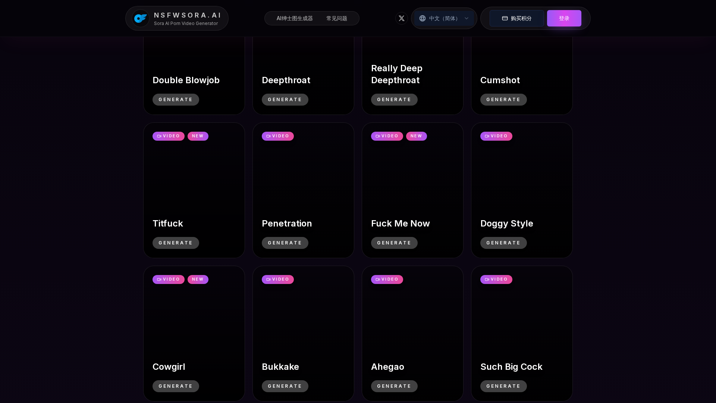The height and width of the screenshot is (403, 716).
Task: Click the 登录 button
Action: coord(564,18)
